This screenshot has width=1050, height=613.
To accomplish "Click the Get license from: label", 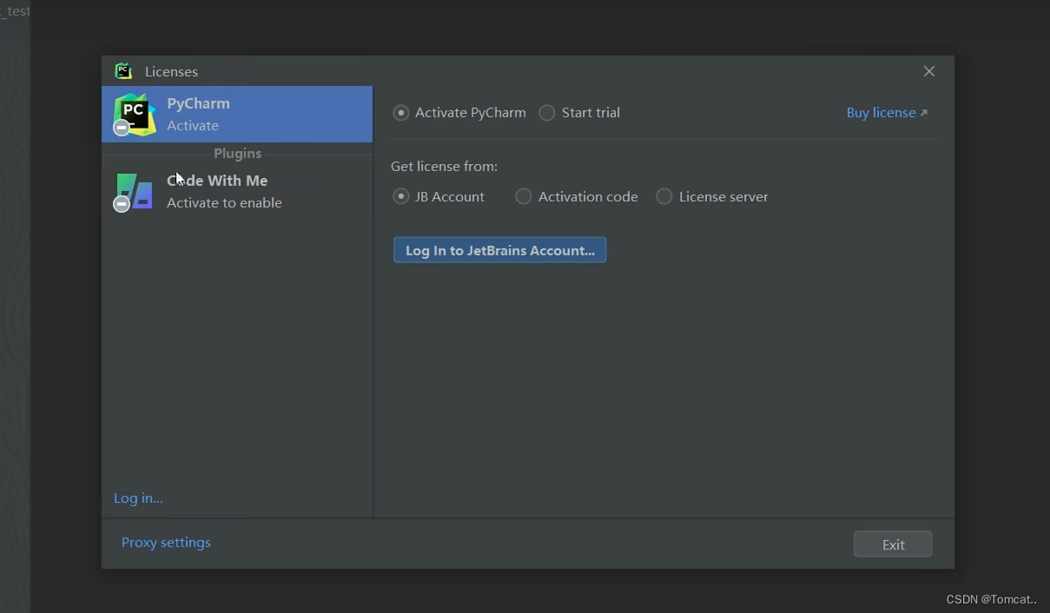I will (x=444, y=167).
